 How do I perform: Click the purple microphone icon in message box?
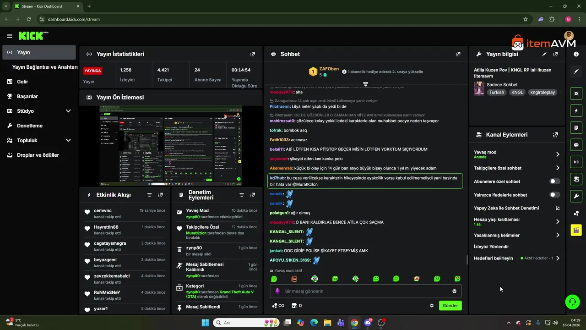coord(277,291)
